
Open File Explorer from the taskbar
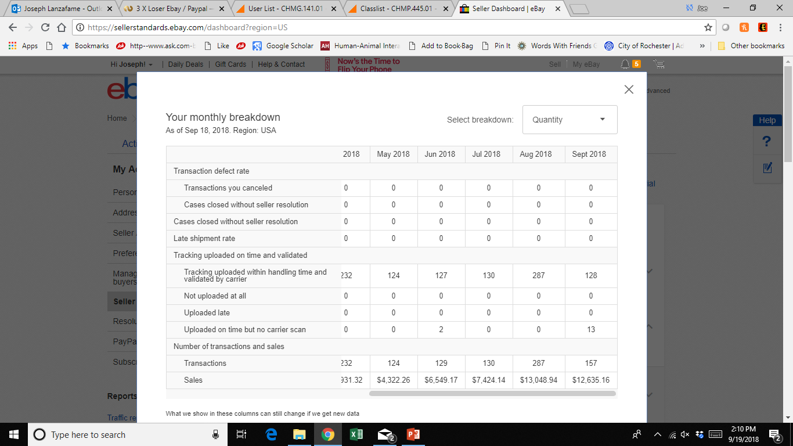point(299,434)
